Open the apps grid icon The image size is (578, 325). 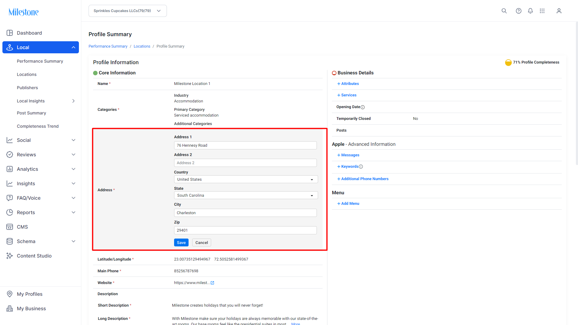tap(542, 11)
